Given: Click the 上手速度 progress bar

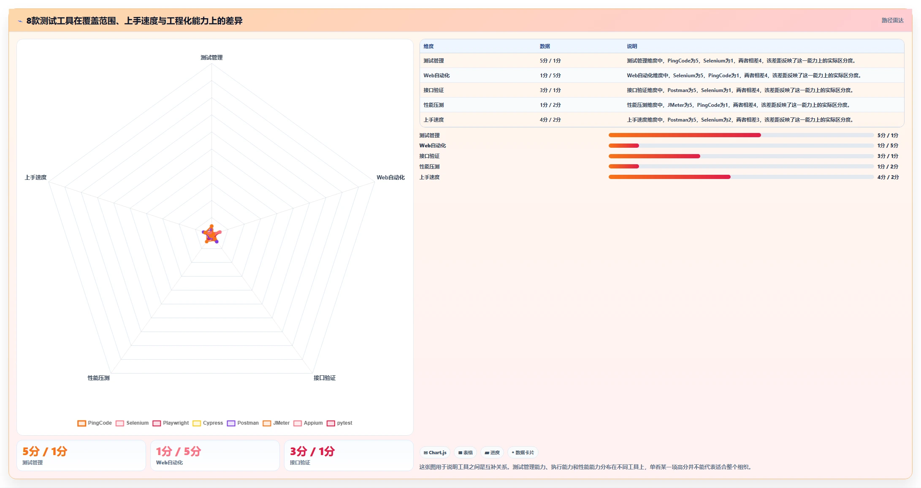Looking at the screenshot, I should click(741, 177).
